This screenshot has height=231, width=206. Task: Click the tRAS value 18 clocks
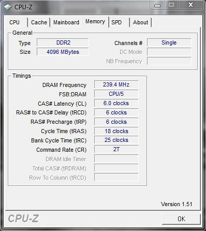pyautogui.click(x=116, y=131)
